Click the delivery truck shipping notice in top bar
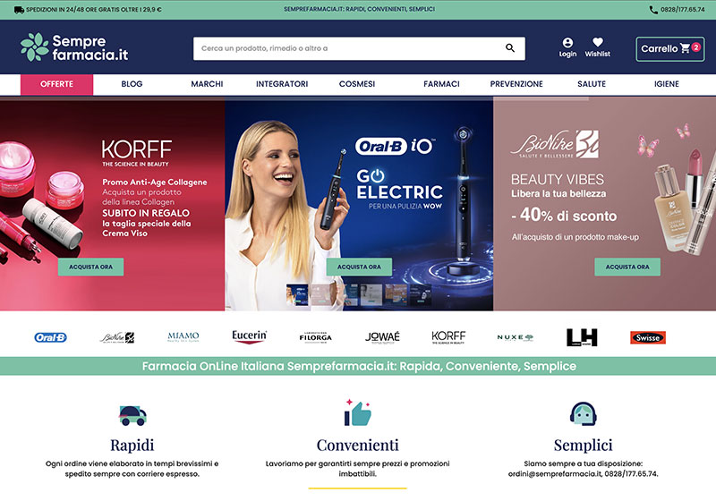Screen dimensions: 716x501 [88, 10]
